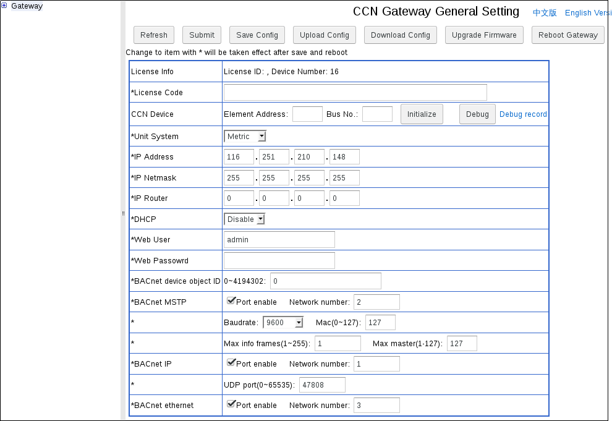Click the UDP port field
The width and height of the screenshot is (612, 421).
(322, 385)
